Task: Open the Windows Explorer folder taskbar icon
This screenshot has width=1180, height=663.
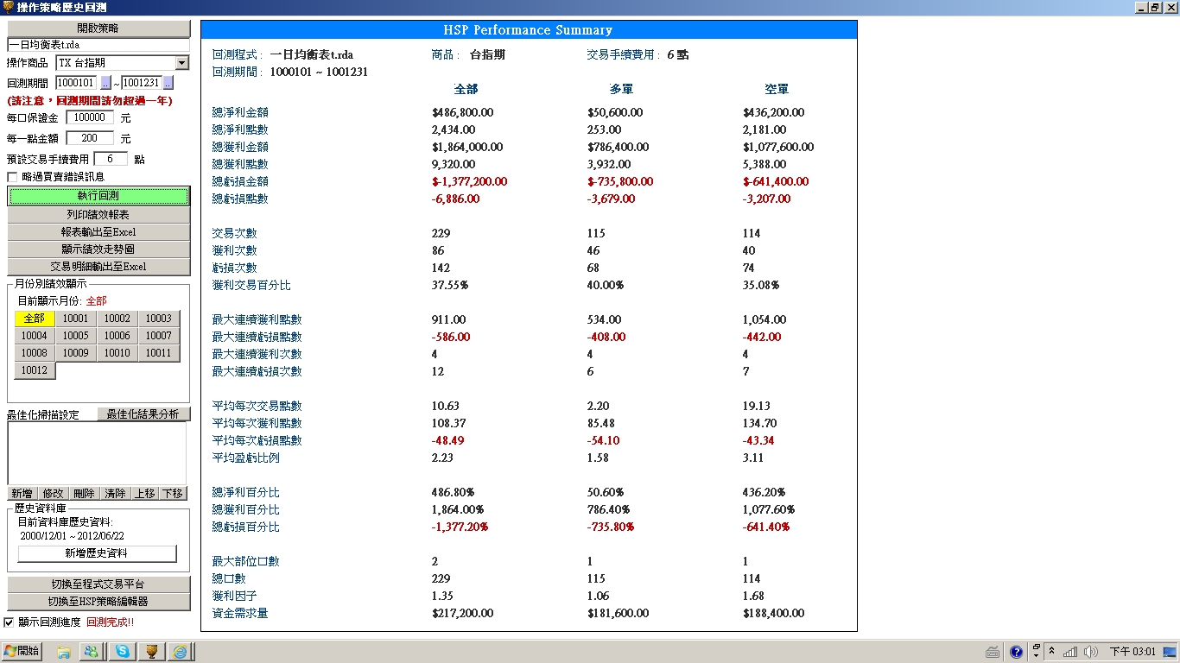Action: [x=64, y=652]
